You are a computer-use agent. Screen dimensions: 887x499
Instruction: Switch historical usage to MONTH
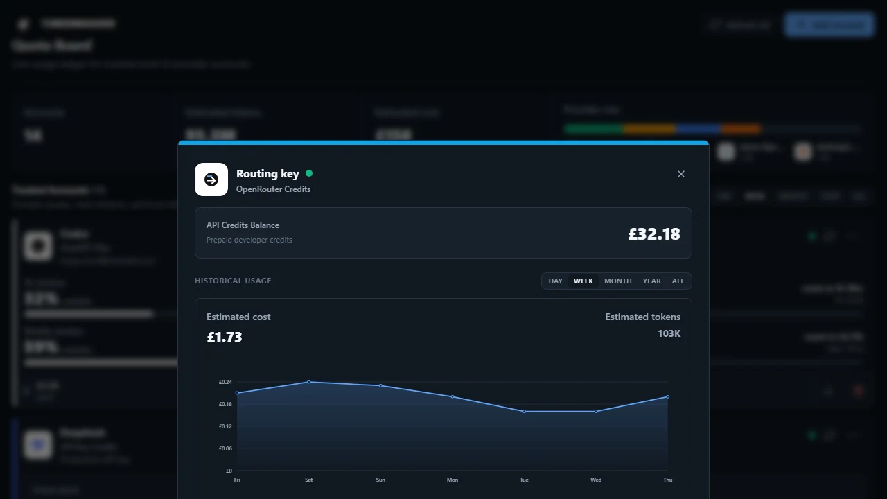(618, 281)
